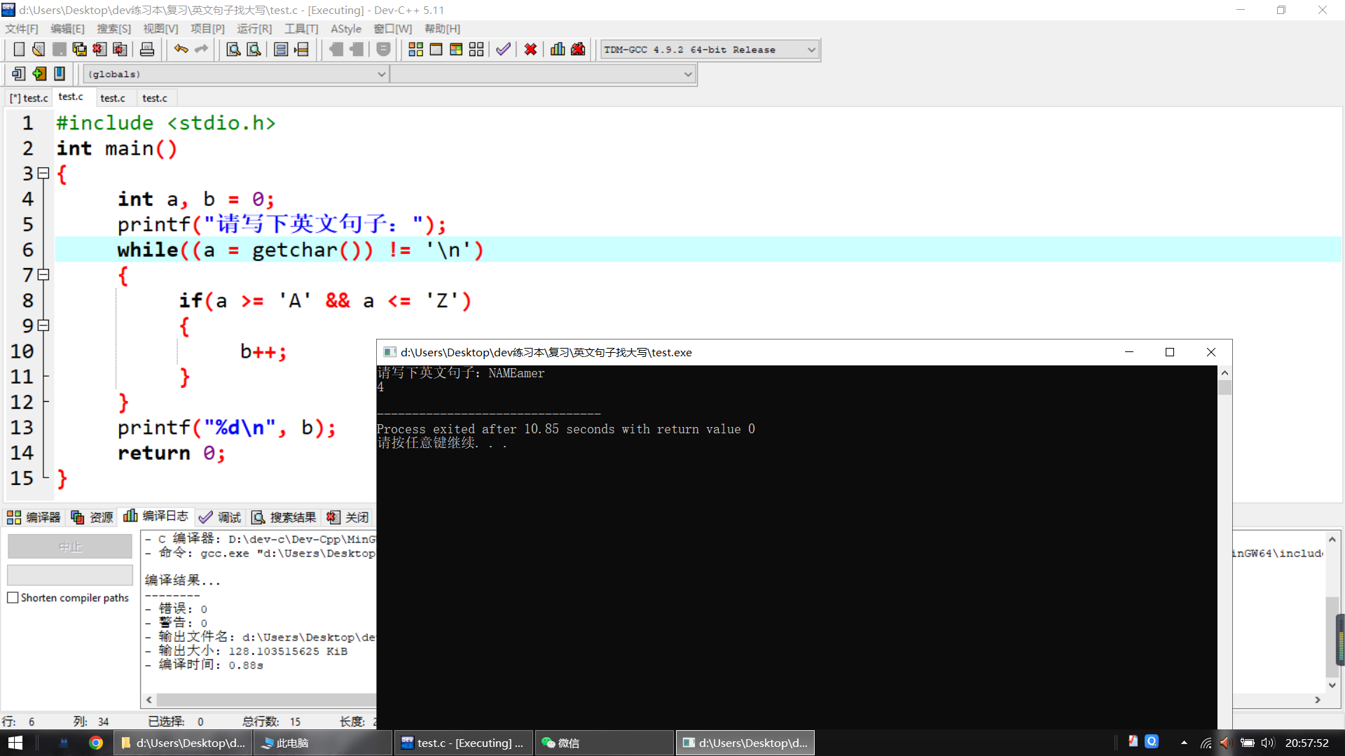
Task: Click the 关闭 panel close tab
Action: click(347, 517)
